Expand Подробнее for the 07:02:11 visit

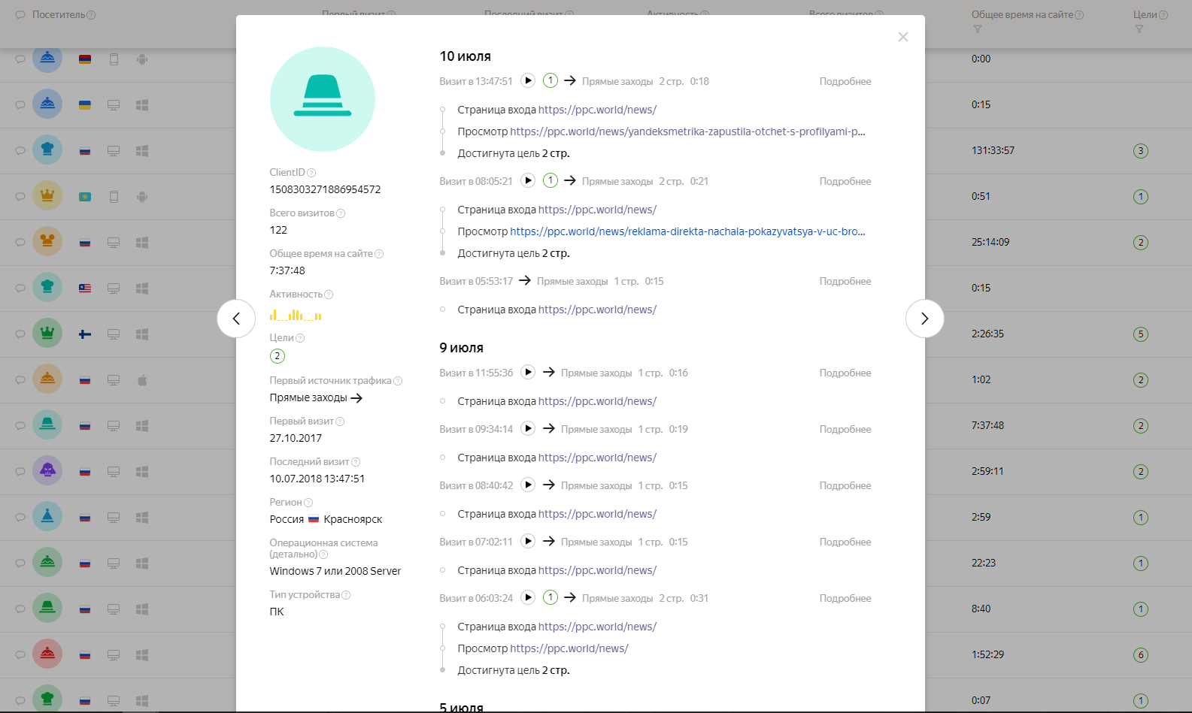coord(845,542)
